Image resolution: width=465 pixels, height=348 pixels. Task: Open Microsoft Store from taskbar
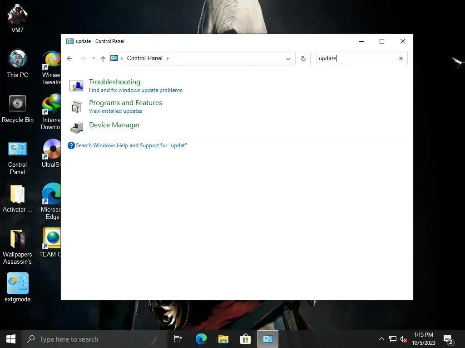[x=246, y=339]
